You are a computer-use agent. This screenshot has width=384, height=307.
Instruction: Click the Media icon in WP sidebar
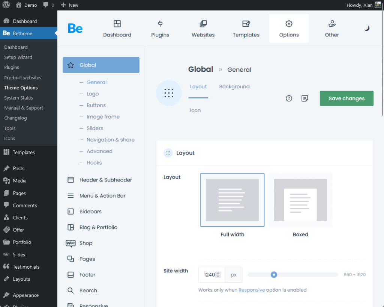[x=6, y=181]
